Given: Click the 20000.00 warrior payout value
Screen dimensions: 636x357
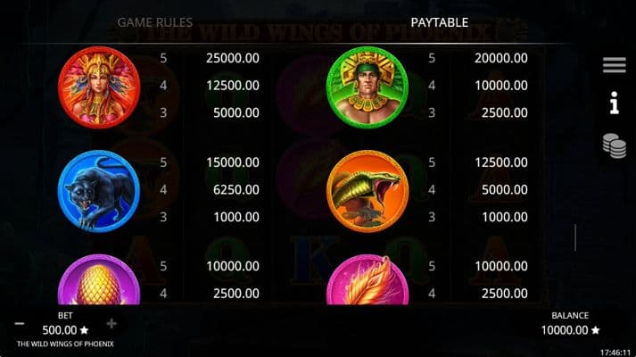Looking at the screenshot, I should [x=501, y=58].
